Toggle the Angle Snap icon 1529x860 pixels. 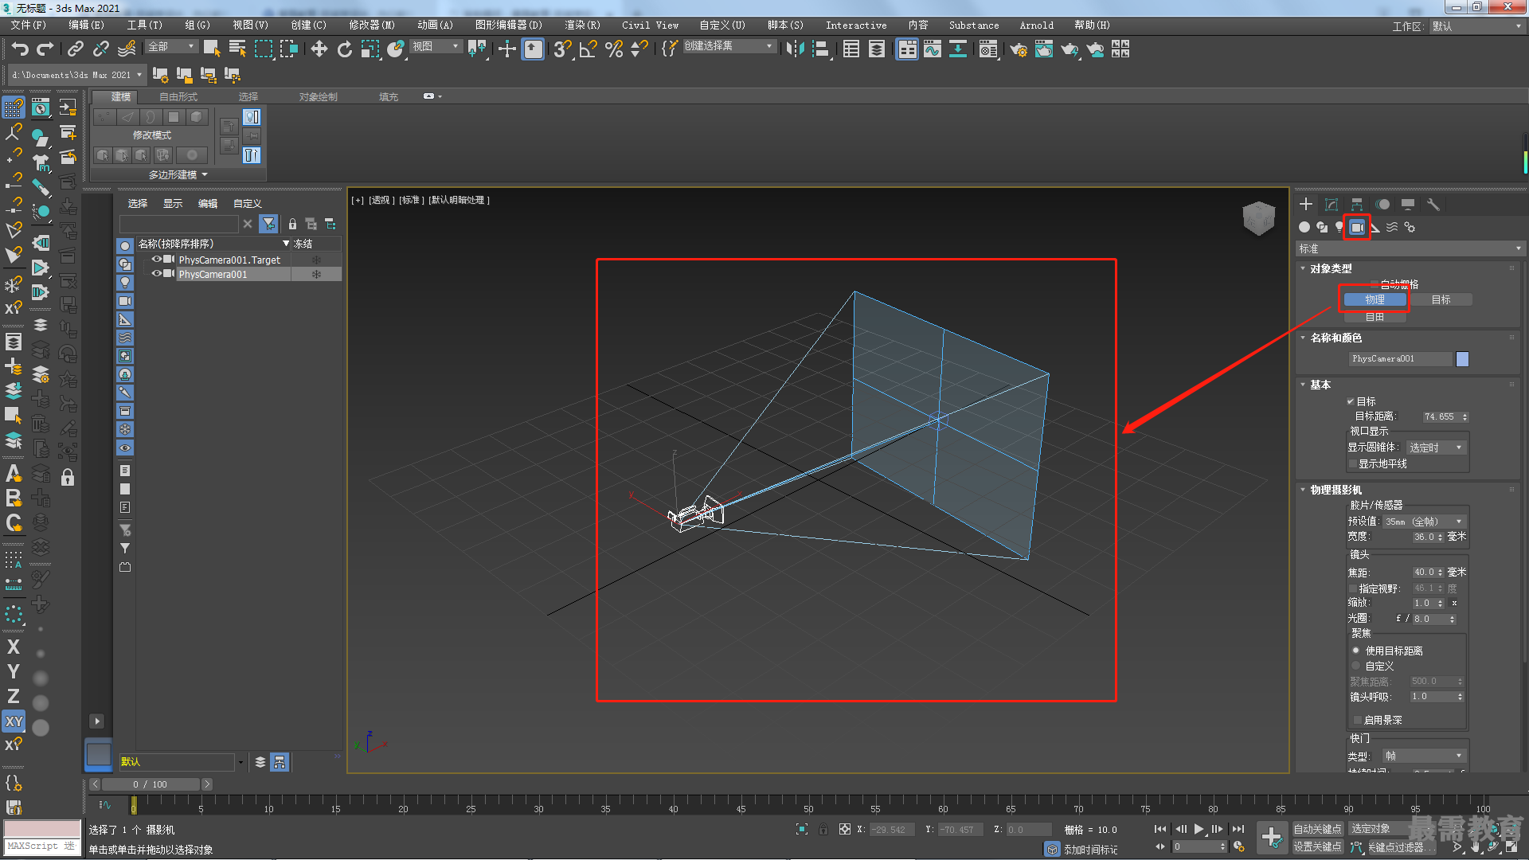[x=589, y=49]
